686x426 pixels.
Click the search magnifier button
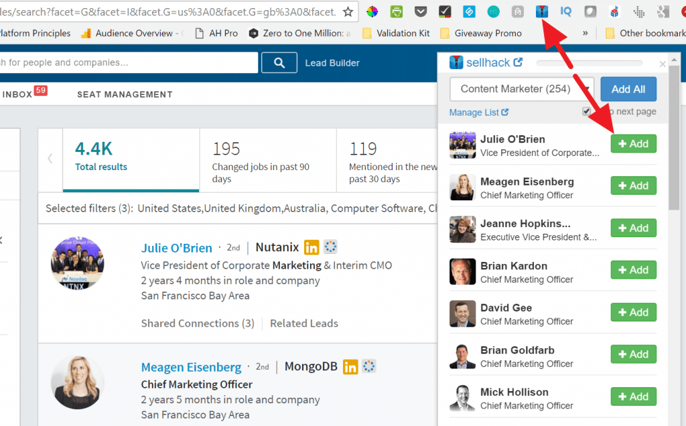pos(279,63)
